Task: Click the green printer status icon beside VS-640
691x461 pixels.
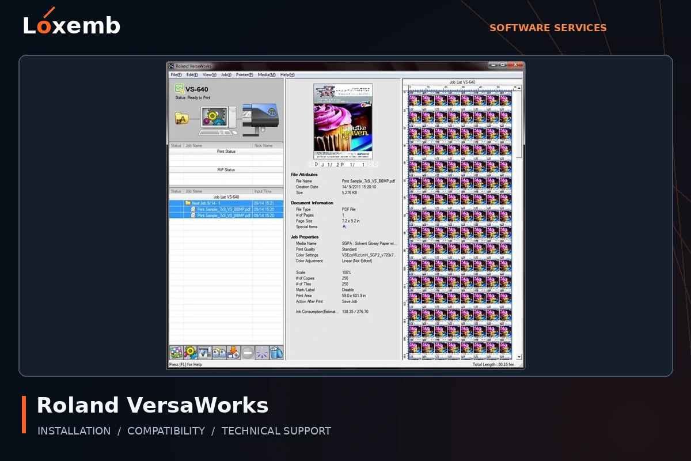Action: pyautogui.click(x=179, y=89)
